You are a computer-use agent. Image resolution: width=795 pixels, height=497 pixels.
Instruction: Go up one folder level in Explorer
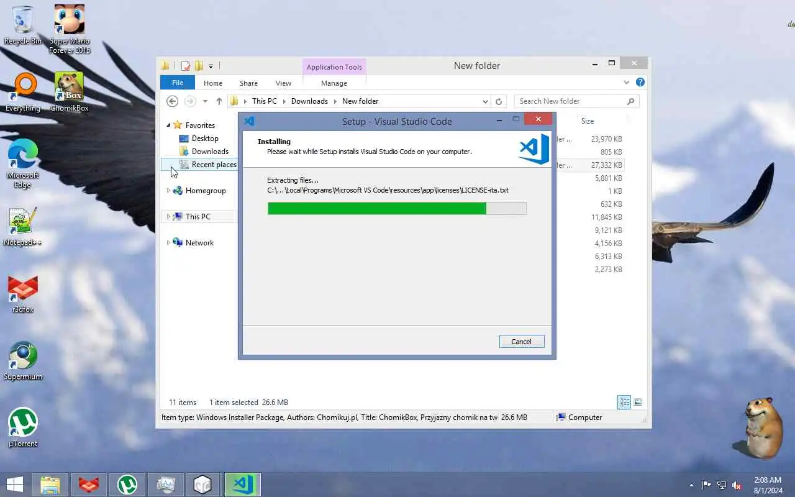tap(219, 101)
